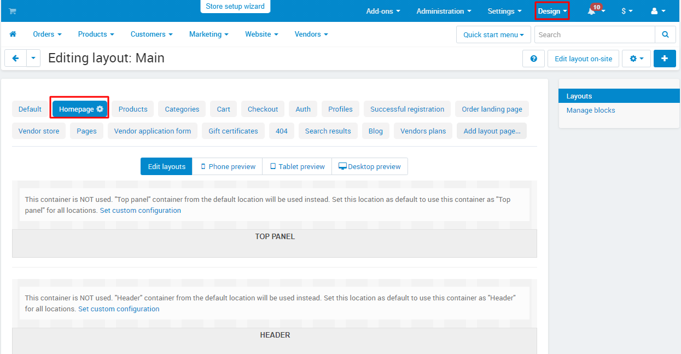Viewport: 681px width, 354px height.
Task: Open the notifications bell icon
Action: pos(596,10)
